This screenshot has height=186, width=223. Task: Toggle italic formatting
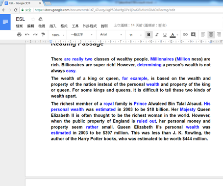[x=157, y=35]
